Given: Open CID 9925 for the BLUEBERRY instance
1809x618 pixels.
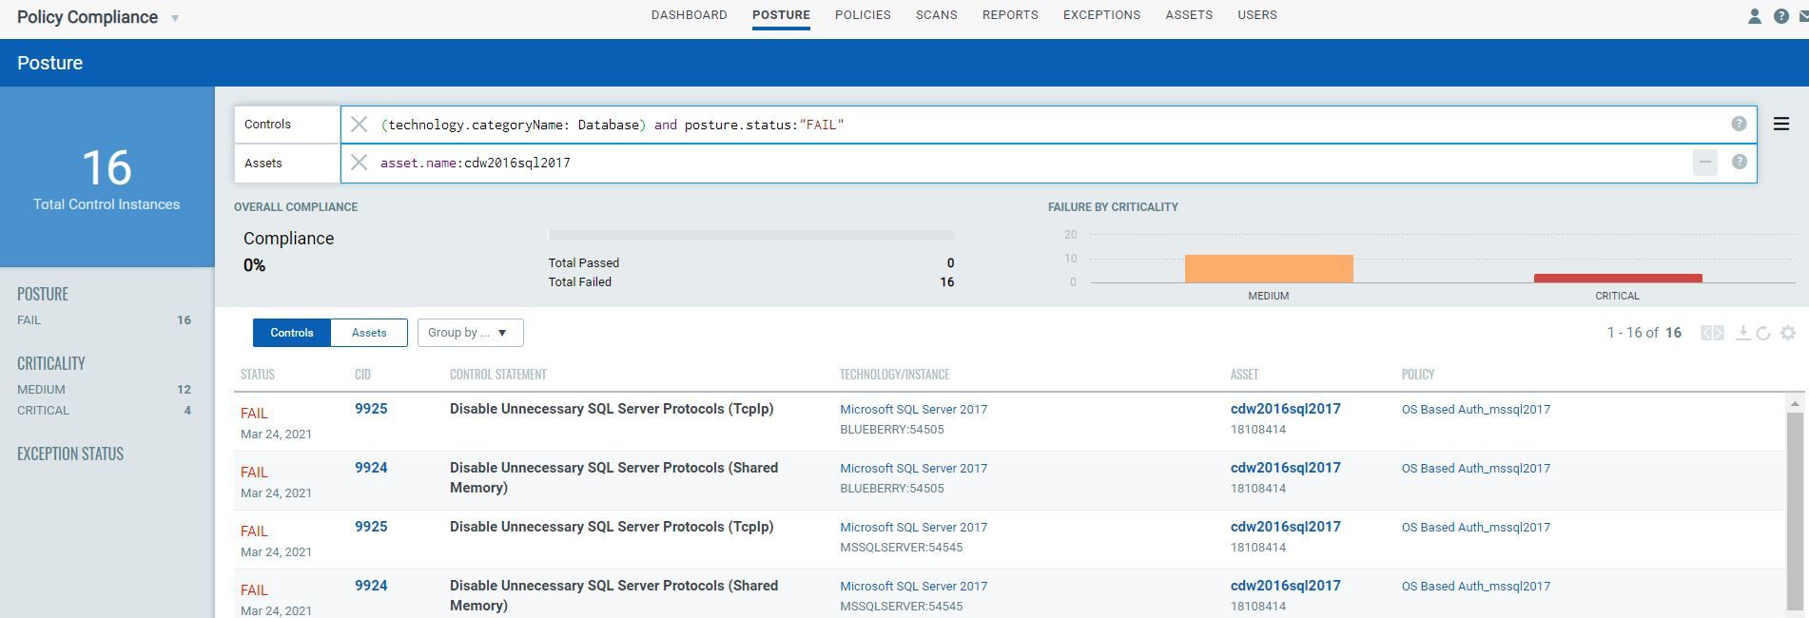Looking at the screenshot, I should pos(371,409).
